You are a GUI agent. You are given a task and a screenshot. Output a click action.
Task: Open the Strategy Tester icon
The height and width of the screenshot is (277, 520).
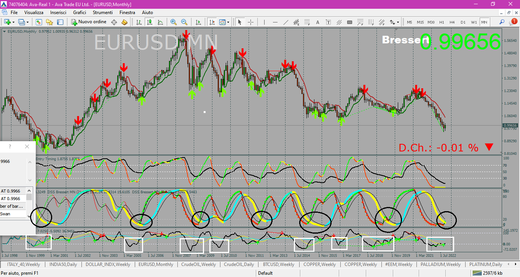[x=124, y=22]
